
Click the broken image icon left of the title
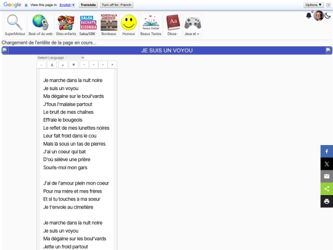pos(5,51)
